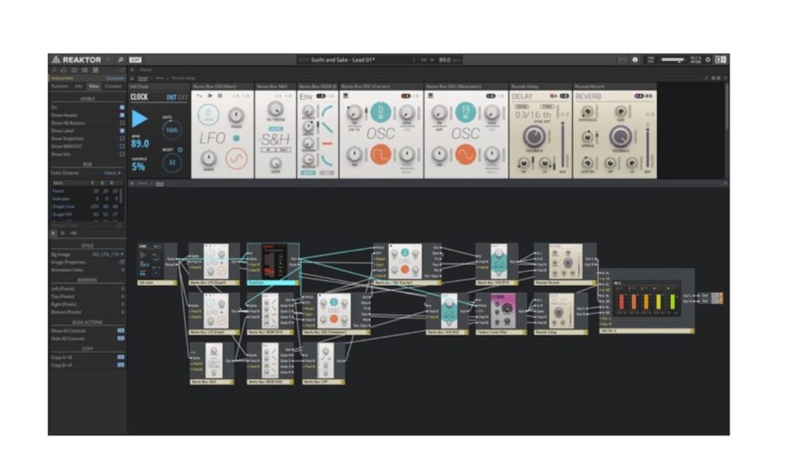The height and width of the screenshot is (476, 795).
Task: Click the LFO play icon
Action: (210, 95)
